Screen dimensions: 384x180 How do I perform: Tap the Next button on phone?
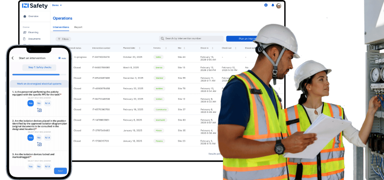tap(60, 171)
